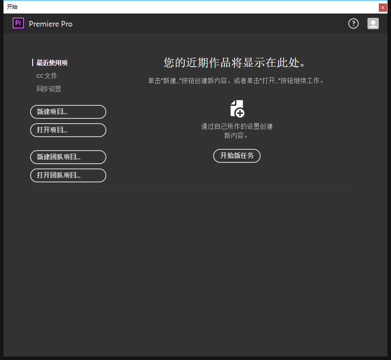
Task: Click the text 通过自己所作的设置创建新内容
Action: coord(237,131)
